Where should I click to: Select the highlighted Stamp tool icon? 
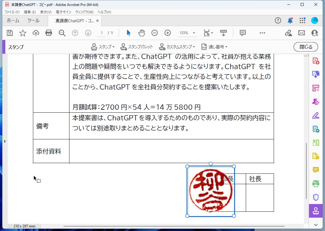(316, 211)
